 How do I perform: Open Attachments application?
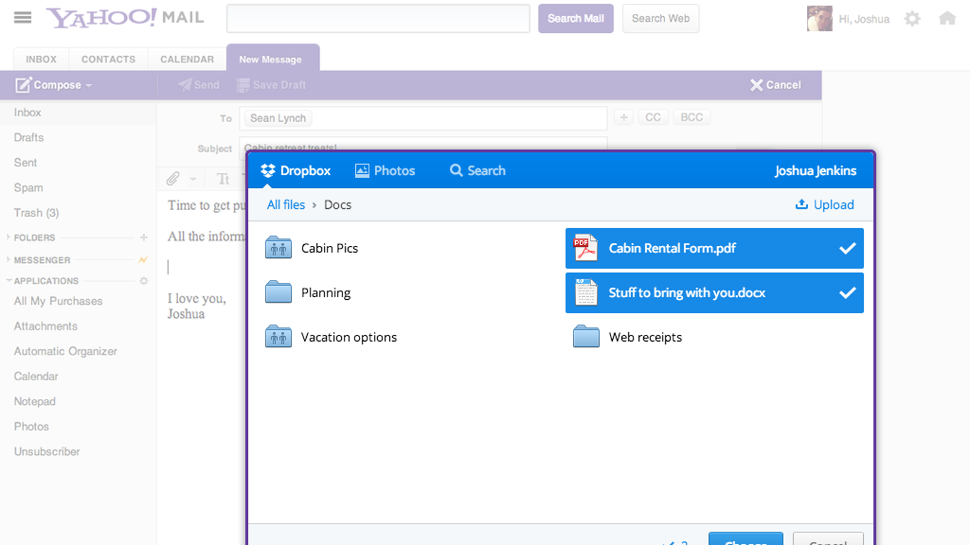pyautogui.click(x=45, y=326)
